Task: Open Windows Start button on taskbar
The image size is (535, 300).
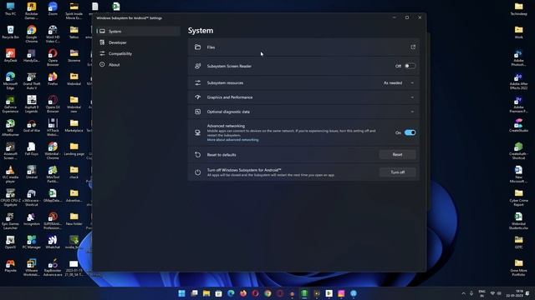Action: click(182, 293)
